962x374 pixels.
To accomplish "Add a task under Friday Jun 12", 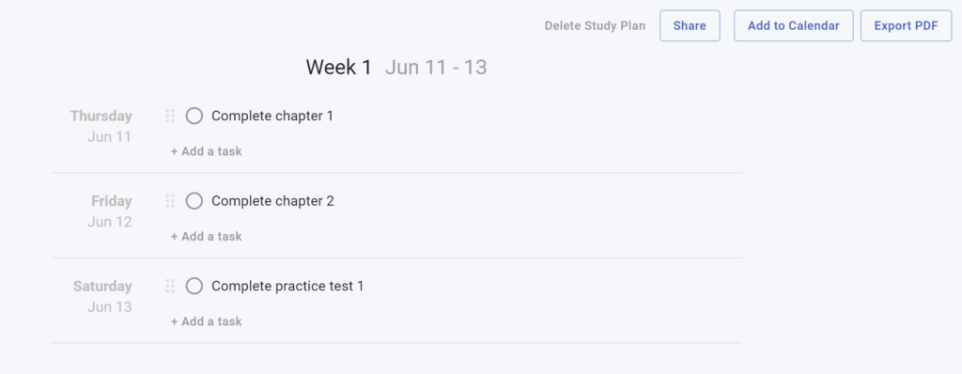I will 206,237.
